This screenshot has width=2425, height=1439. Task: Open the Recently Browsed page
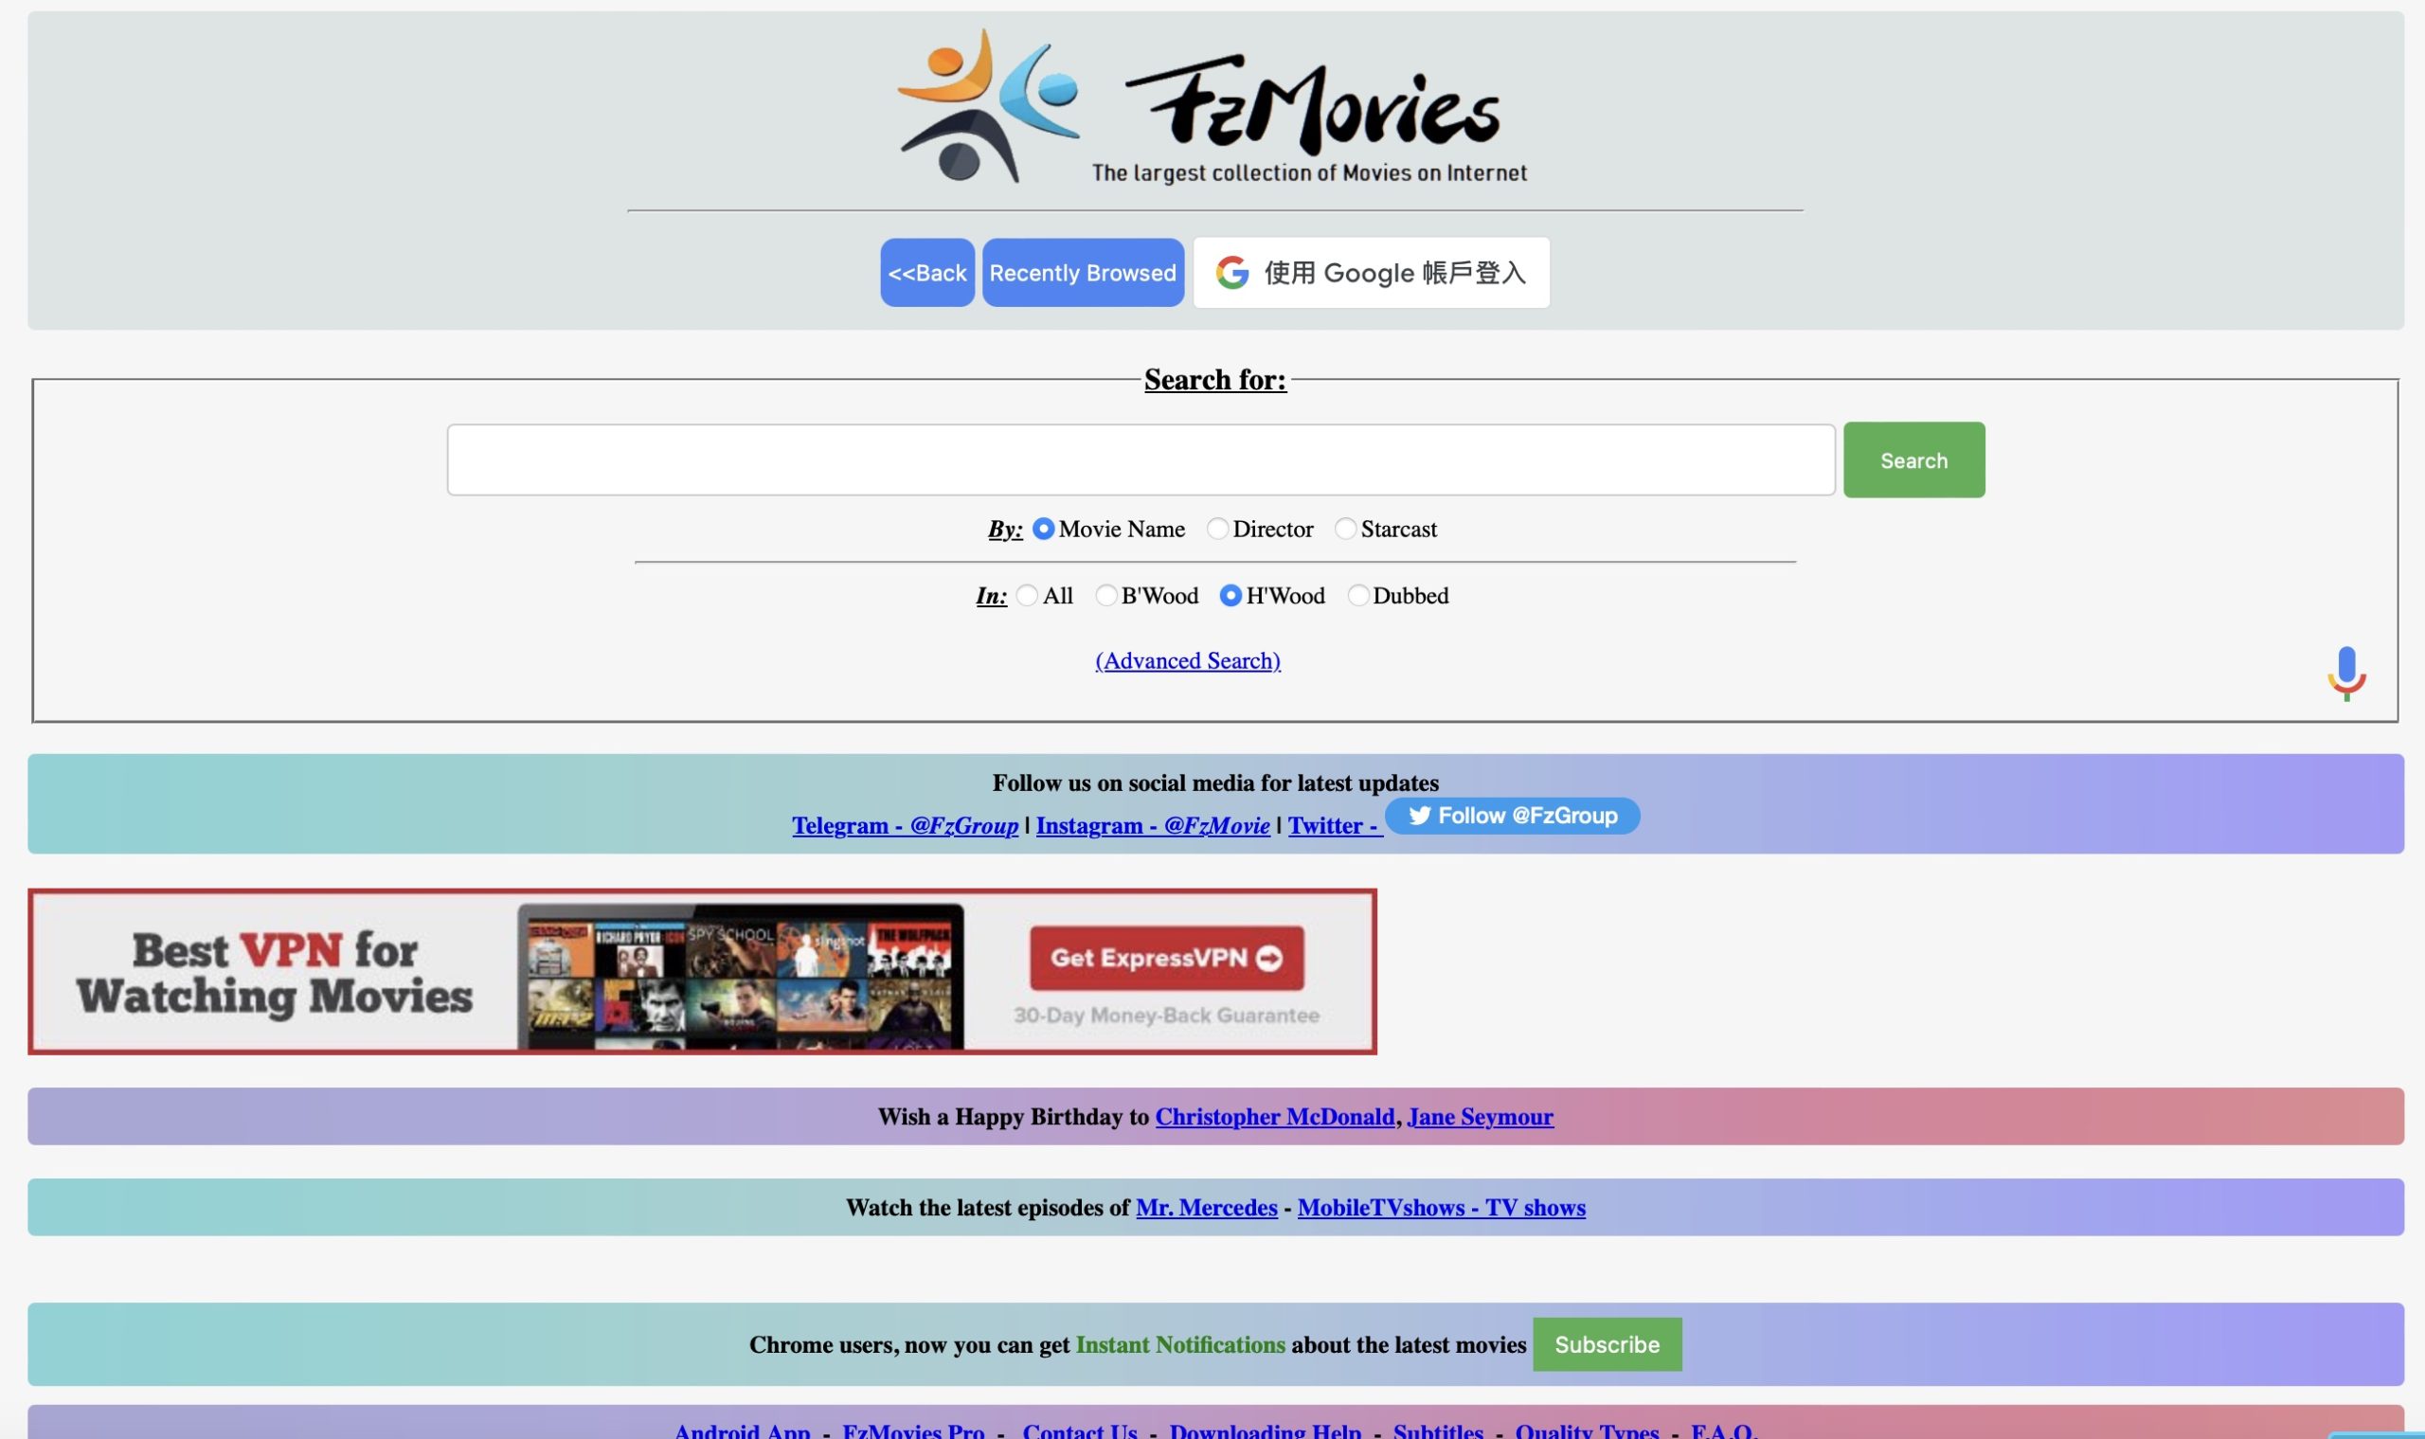[1082, 274]
